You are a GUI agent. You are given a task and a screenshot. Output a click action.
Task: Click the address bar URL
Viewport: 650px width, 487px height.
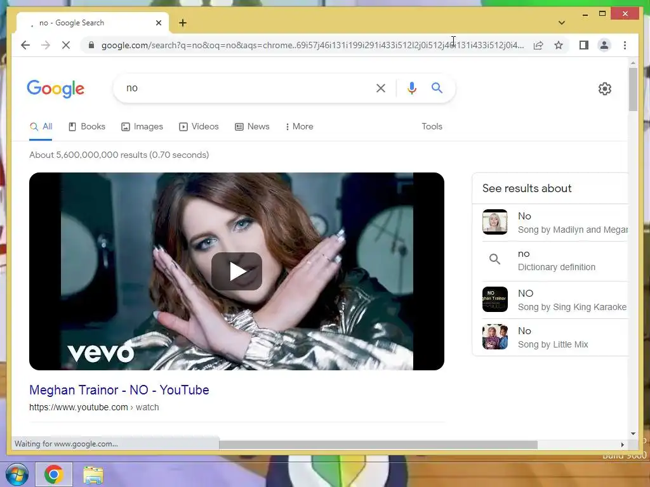pyautogui.click(x=312, y=45)
